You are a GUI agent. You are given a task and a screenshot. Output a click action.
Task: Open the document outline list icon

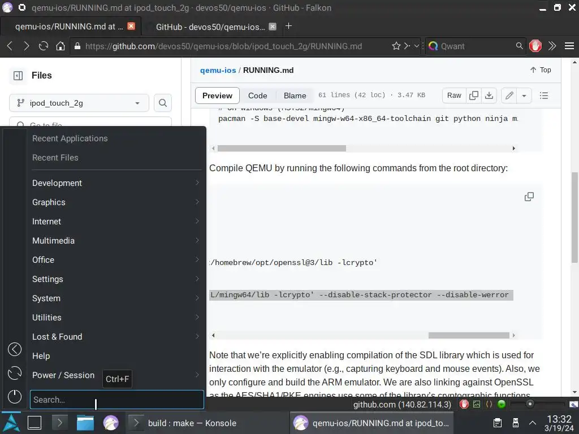(544, 96)
